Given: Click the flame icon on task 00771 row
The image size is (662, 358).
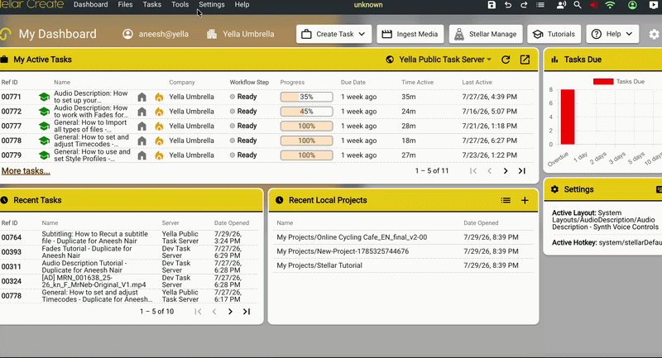Looking at the screenshot, I should click(159, 97).
